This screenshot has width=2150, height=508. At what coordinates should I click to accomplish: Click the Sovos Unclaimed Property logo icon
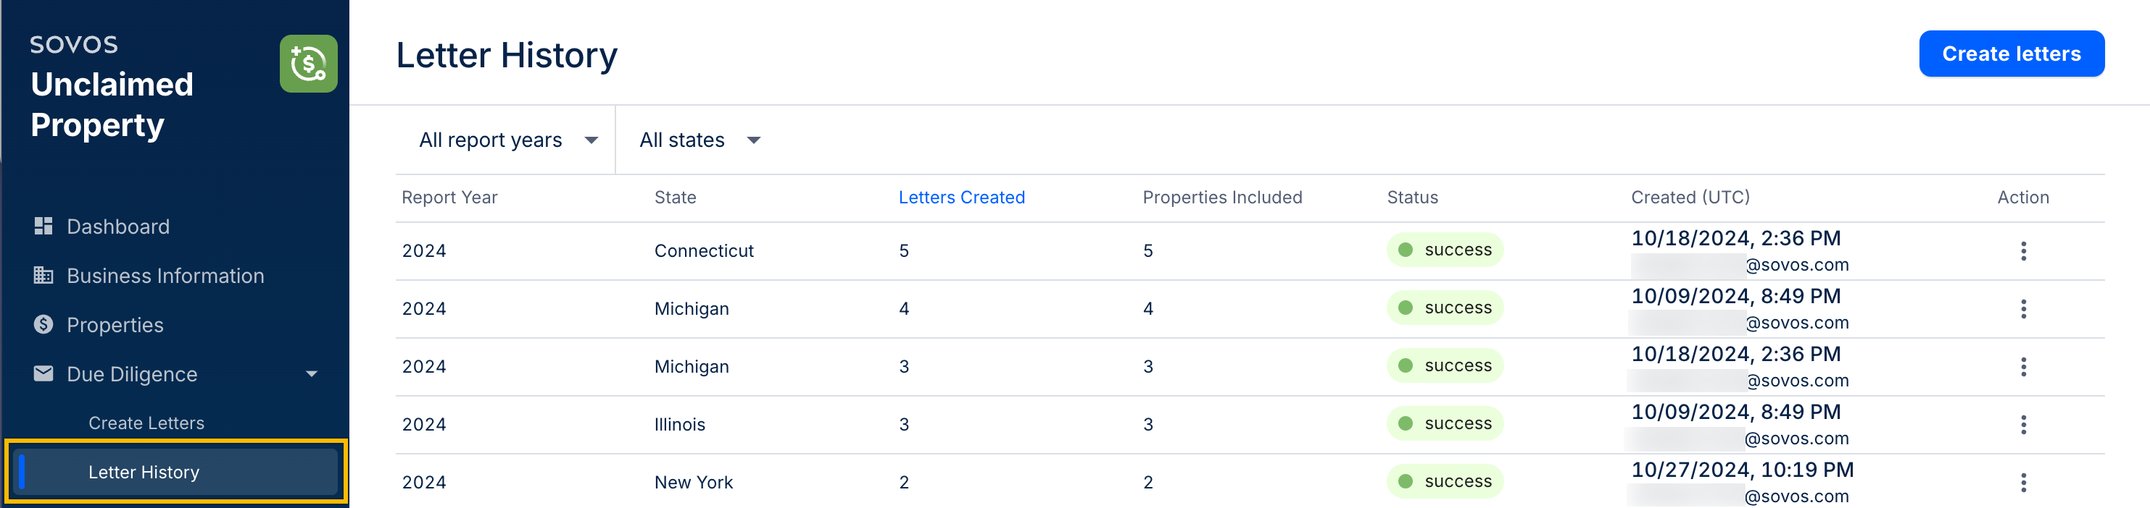pos(308,63)
